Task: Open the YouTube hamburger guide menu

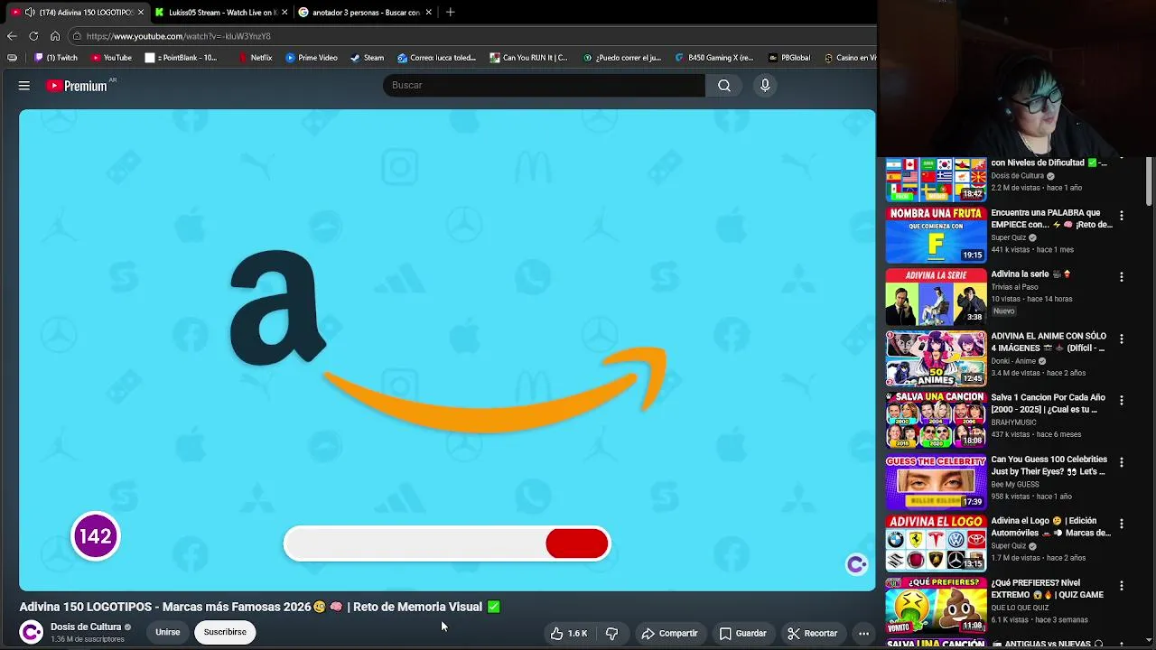Action: (24, 86)
